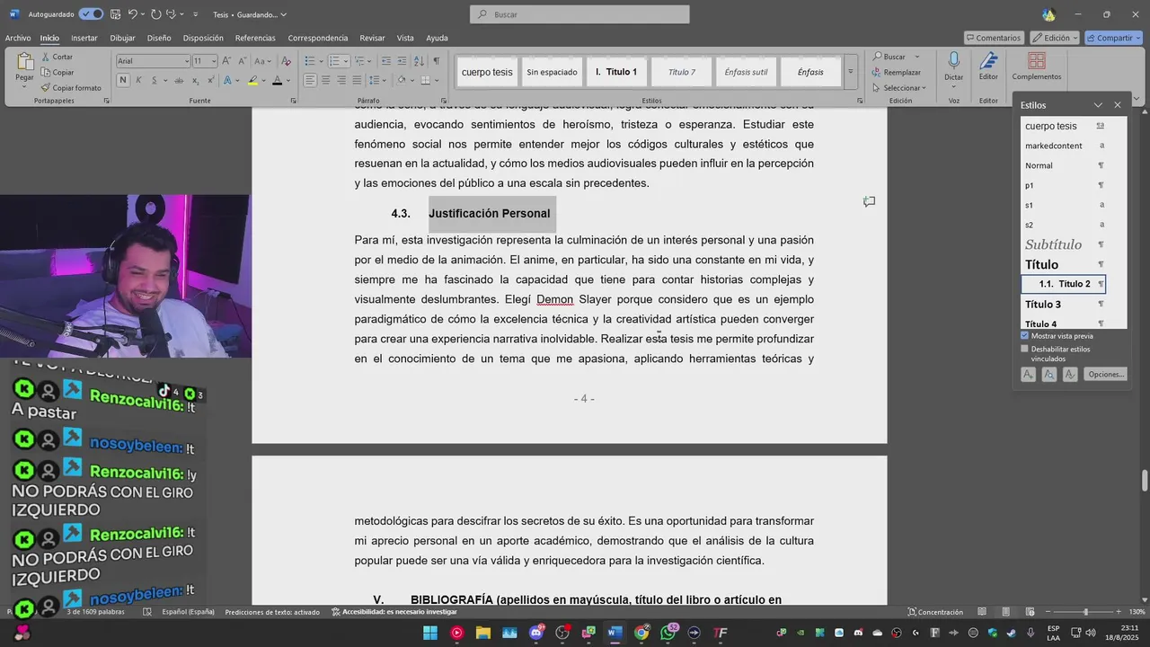Switch to the Revisar tab
The height and width of the screenshot is (647, 1150).
372,38
